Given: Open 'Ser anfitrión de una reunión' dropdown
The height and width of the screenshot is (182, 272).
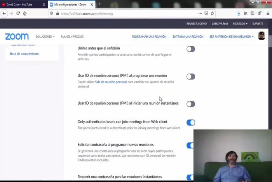Looking at the screenshot, I should click(x=231, y=37).
